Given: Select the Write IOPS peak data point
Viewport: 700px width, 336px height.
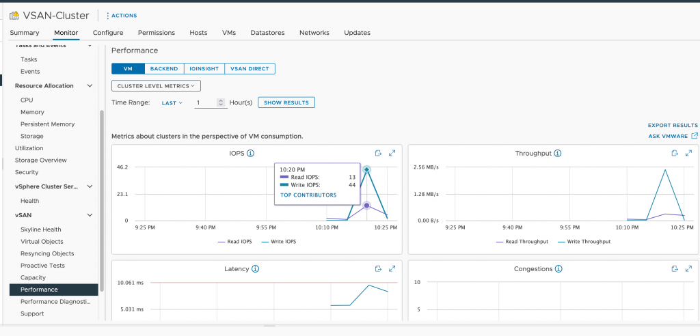Looking at the screenshot, I should [366, 169].
